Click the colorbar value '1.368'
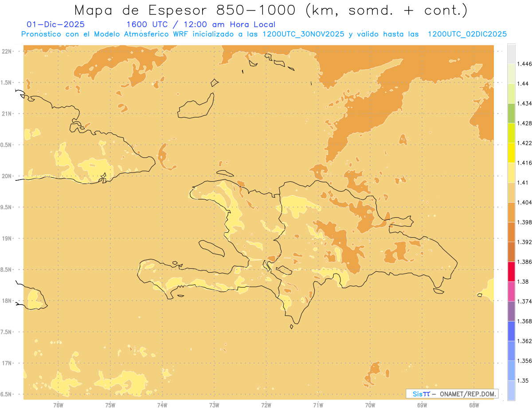532x411 pixels. point(525,321)
